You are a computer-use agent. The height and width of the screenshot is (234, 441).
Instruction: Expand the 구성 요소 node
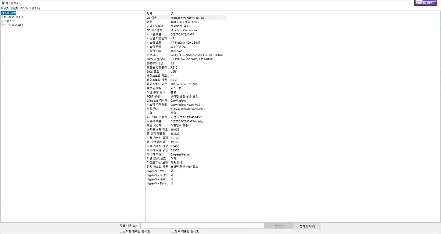[2, 21]
